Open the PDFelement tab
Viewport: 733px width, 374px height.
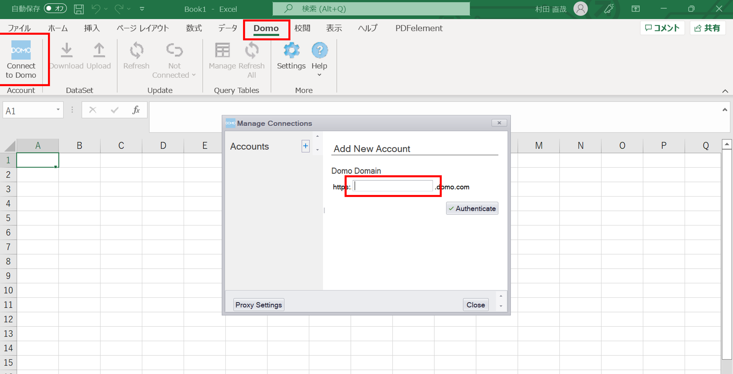tap(419, 28)
